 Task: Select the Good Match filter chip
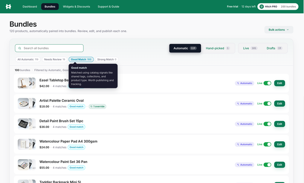tap(81, 60)
